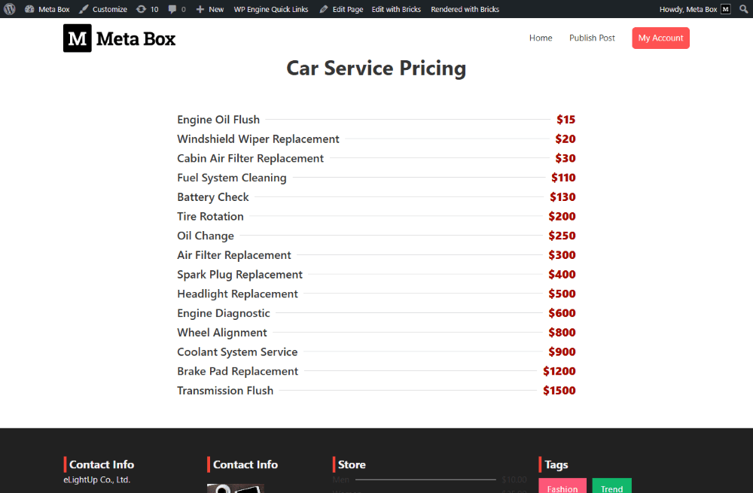Click the Meta Box site logo
This screenshot has height=493, width=753.
(x=119, y=38)
